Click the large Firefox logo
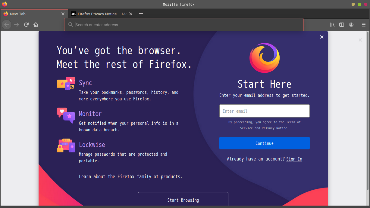The image size is (370, 208). [265, 58]
